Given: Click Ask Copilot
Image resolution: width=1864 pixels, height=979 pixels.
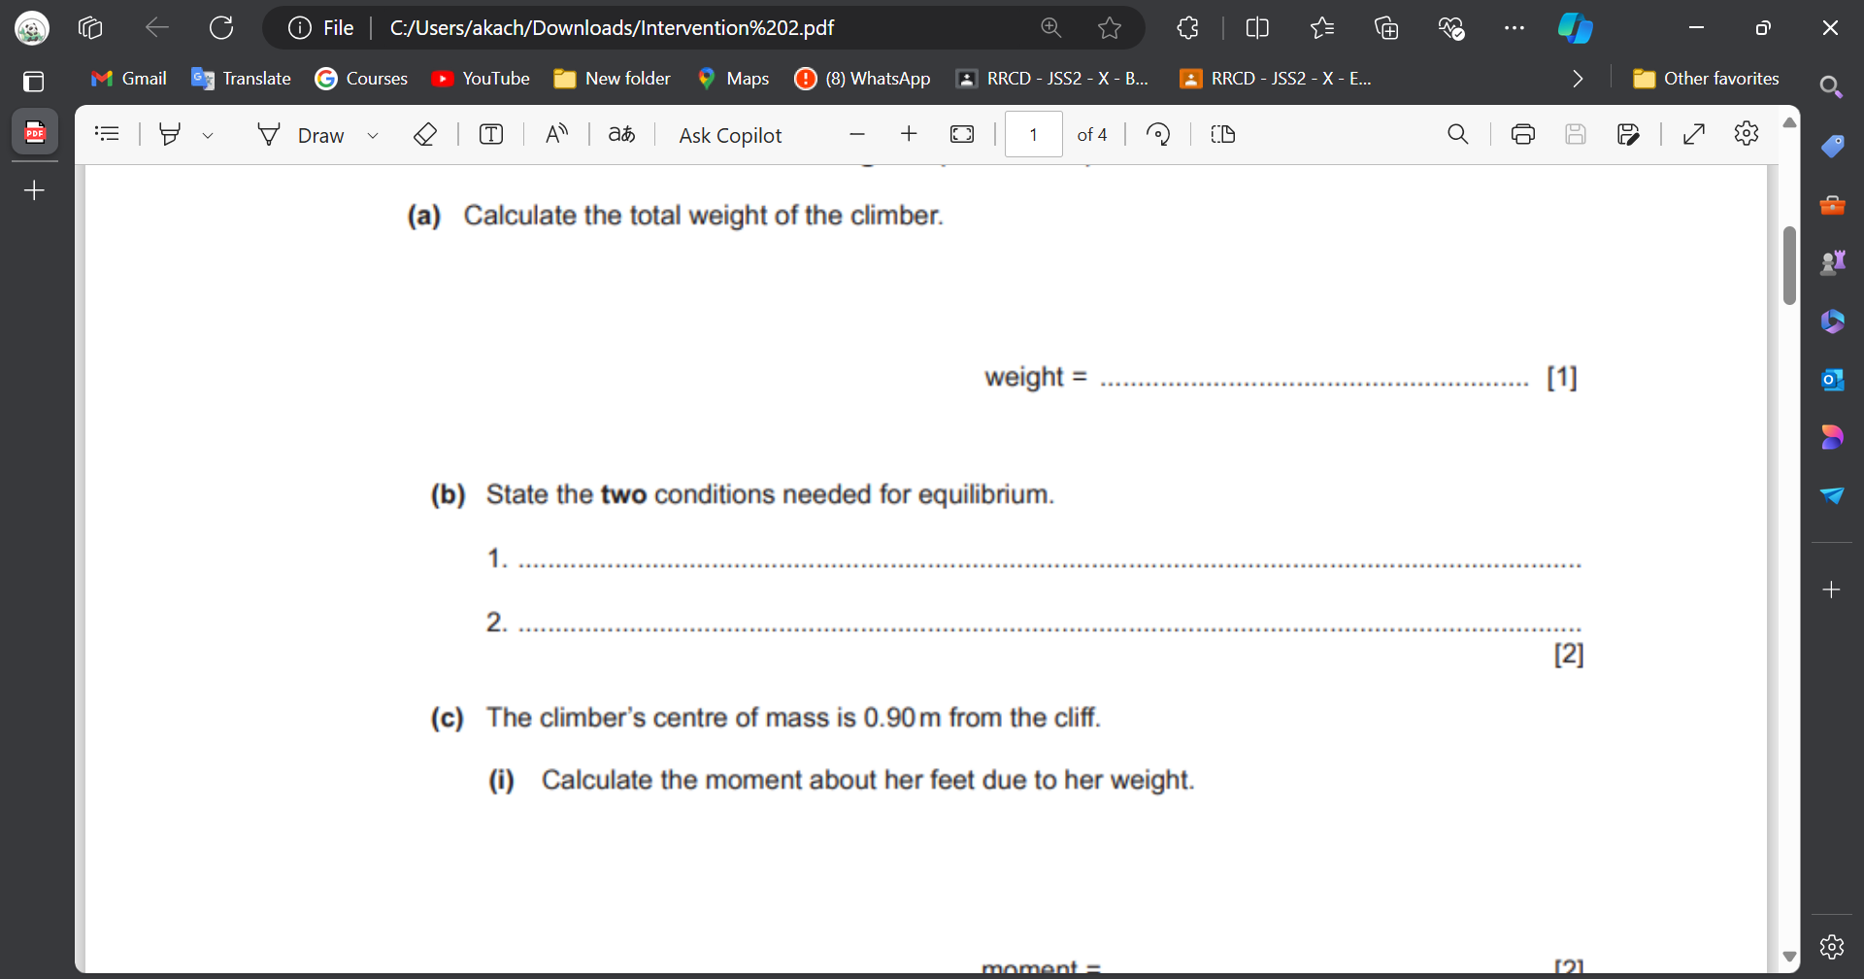Looking at the screenshot, I should click(x=730, y=135).
